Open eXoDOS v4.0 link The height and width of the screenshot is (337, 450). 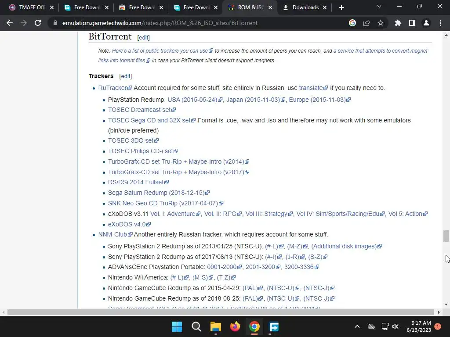coord(130,224)
